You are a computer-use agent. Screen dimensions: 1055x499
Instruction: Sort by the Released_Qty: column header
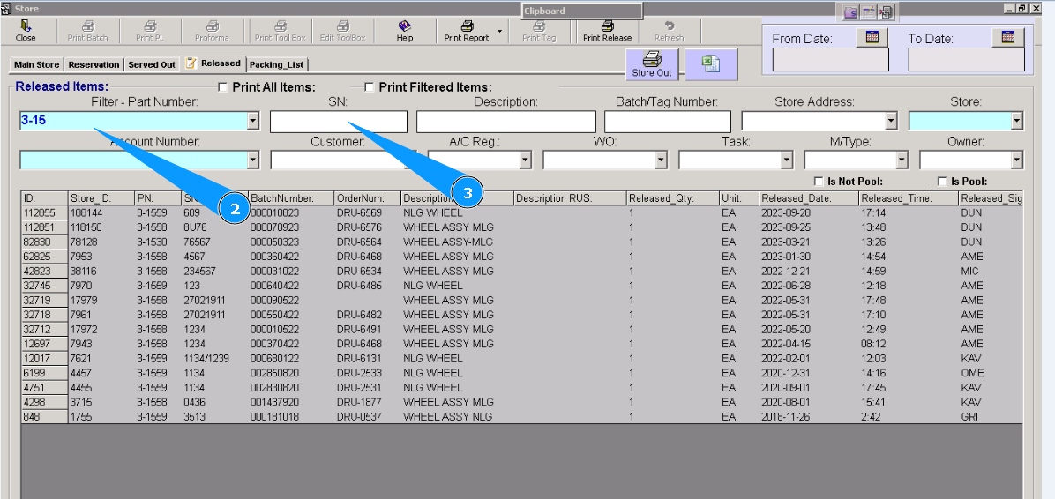coord(672,198)
